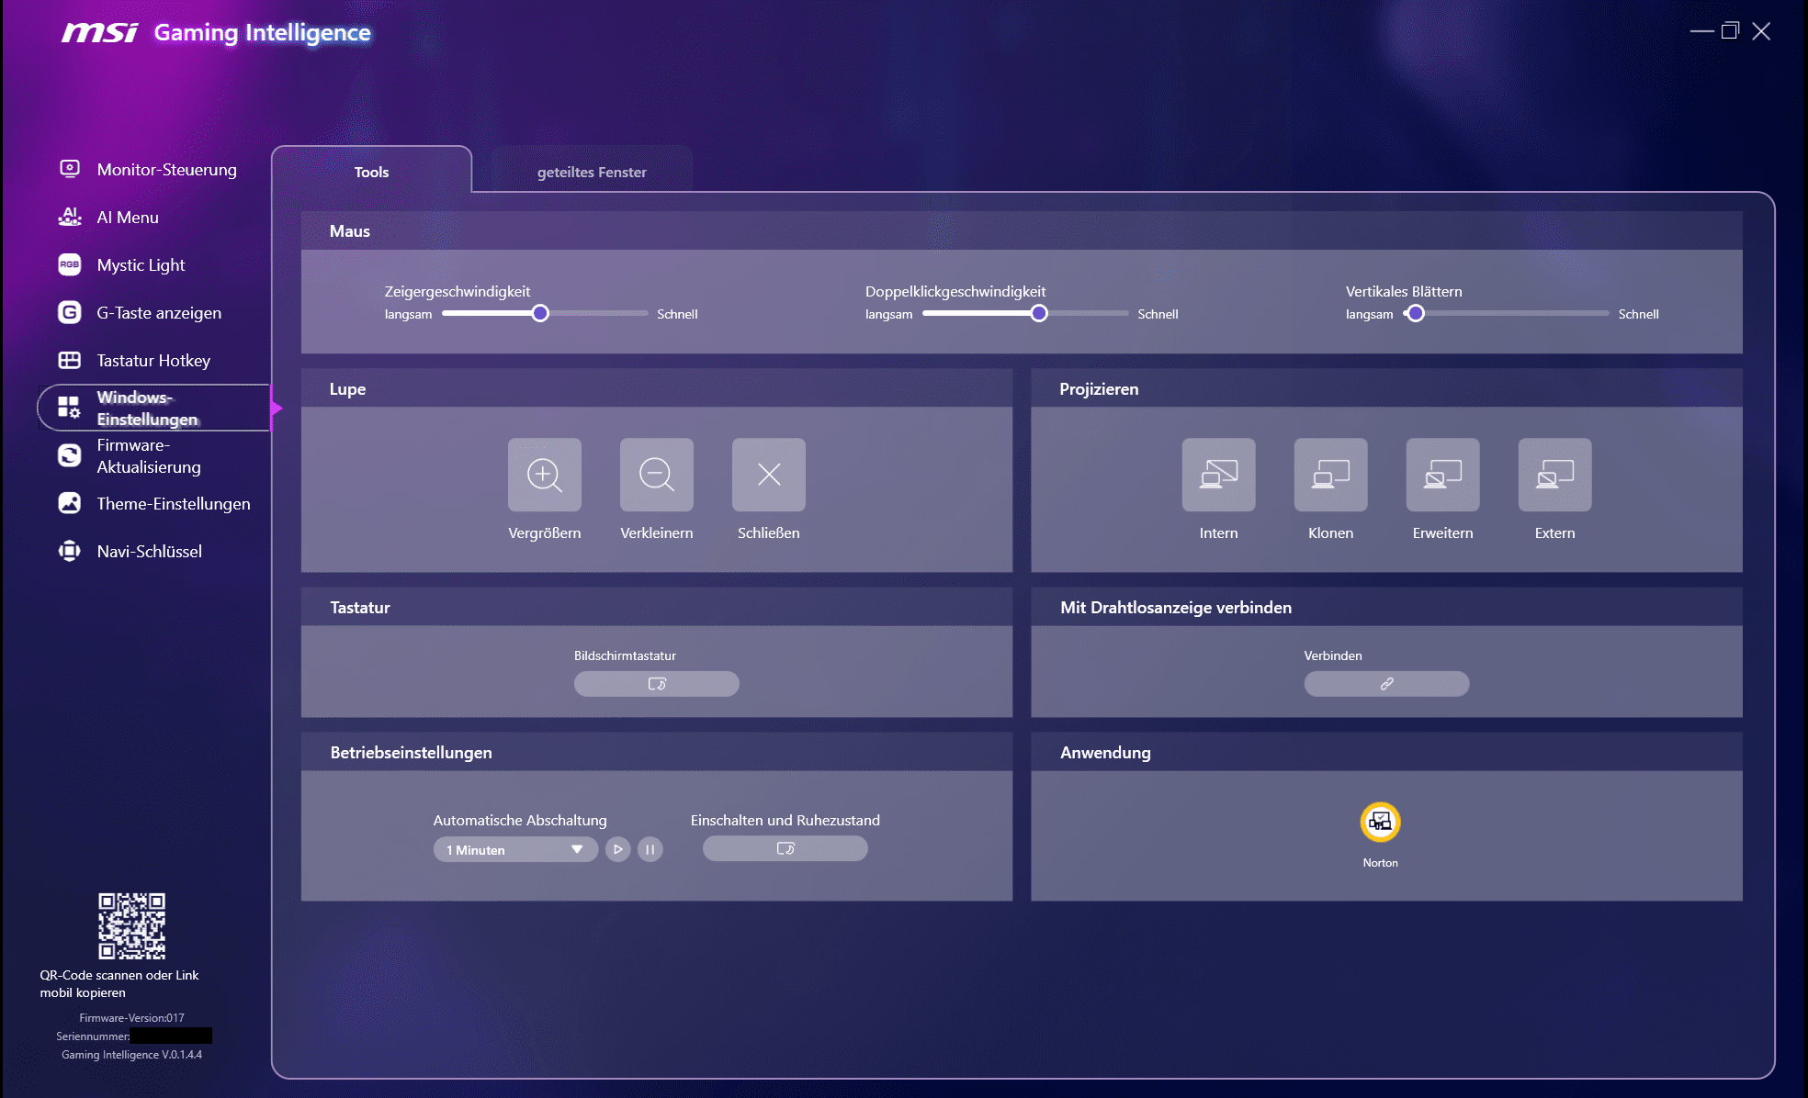The height and width of the screenshot is (1098, 1808).
Task: Select the Erweitern projection mode icon
Action: tap(1441, 475)
